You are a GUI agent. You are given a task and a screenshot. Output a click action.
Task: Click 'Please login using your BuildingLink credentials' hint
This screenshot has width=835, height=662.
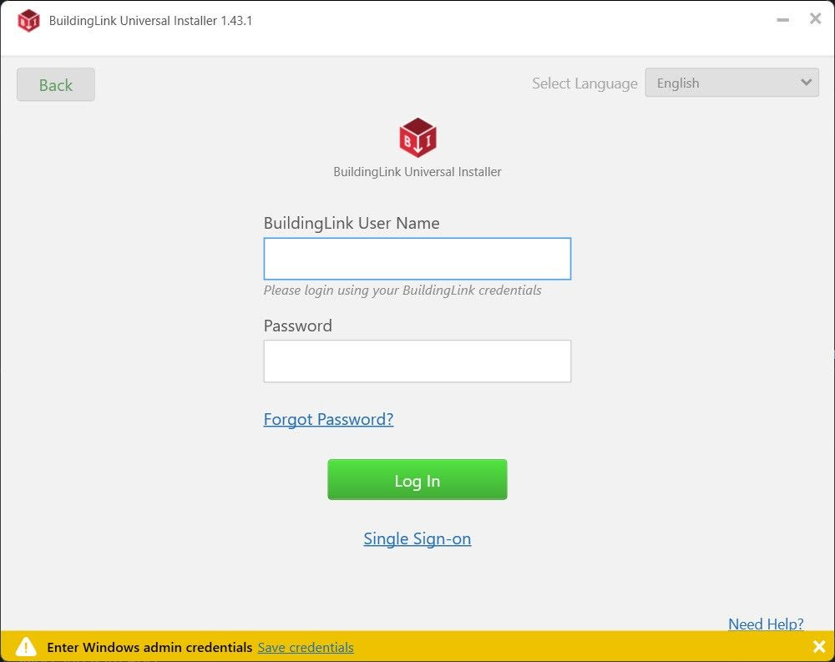pos(402,291)
